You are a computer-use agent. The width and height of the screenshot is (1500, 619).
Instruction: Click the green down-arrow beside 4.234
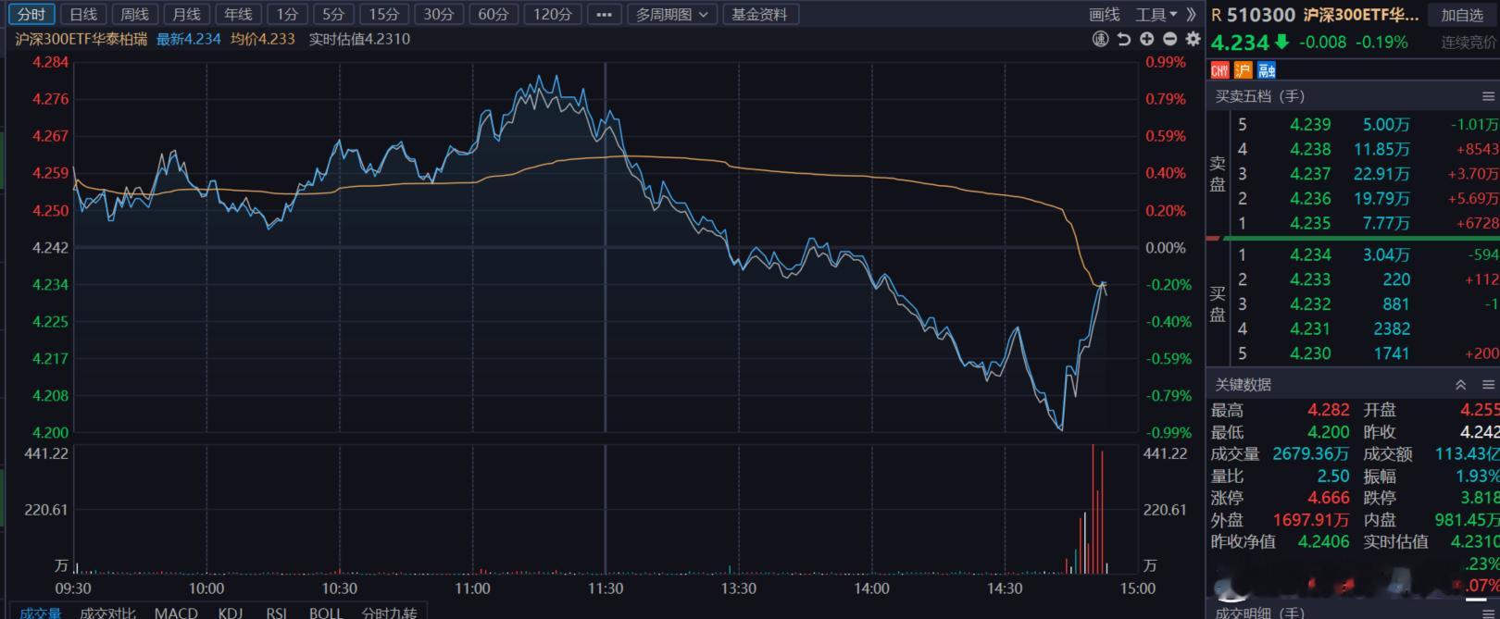click(1281, 42)
